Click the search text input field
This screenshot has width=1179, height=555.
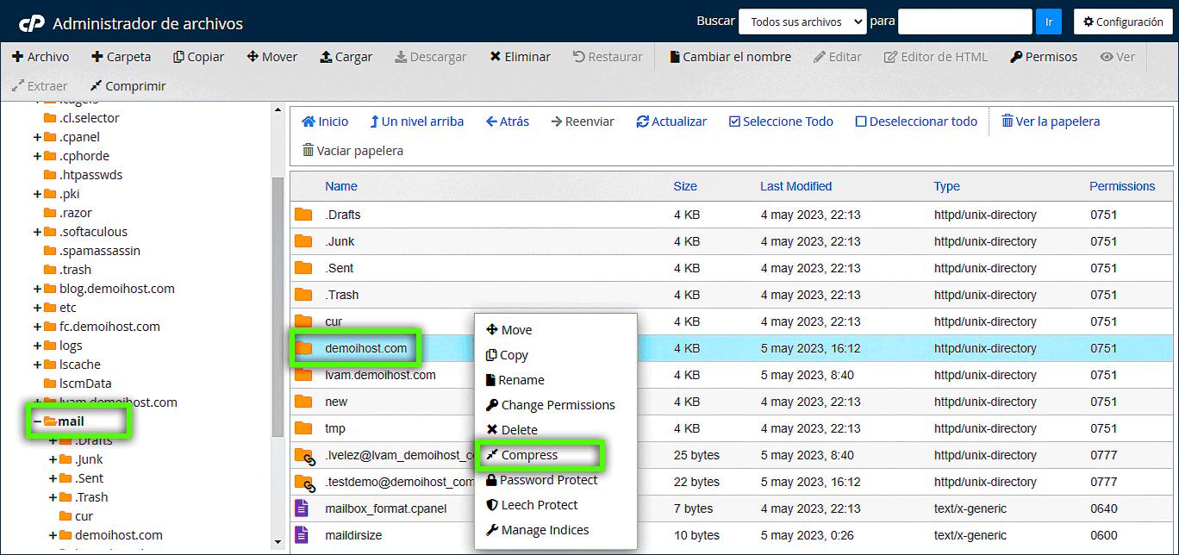click(x=964, y=22)
